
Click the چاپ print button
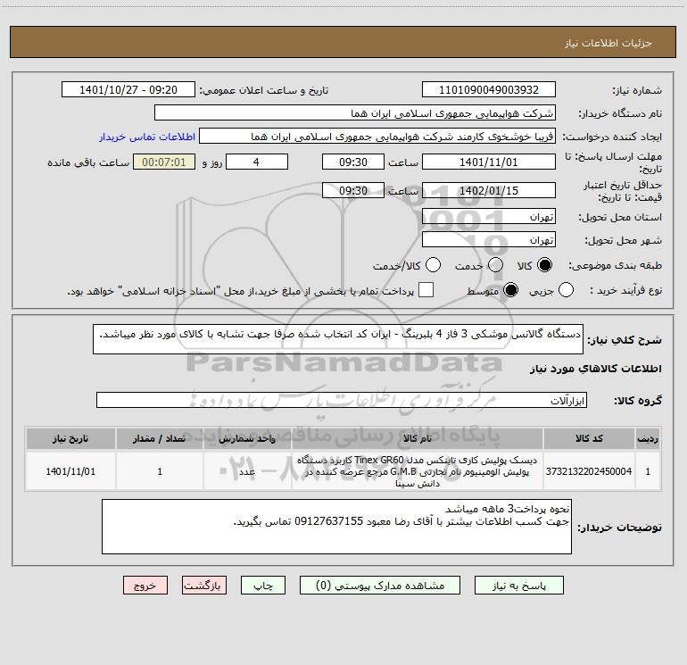(263, 586)
